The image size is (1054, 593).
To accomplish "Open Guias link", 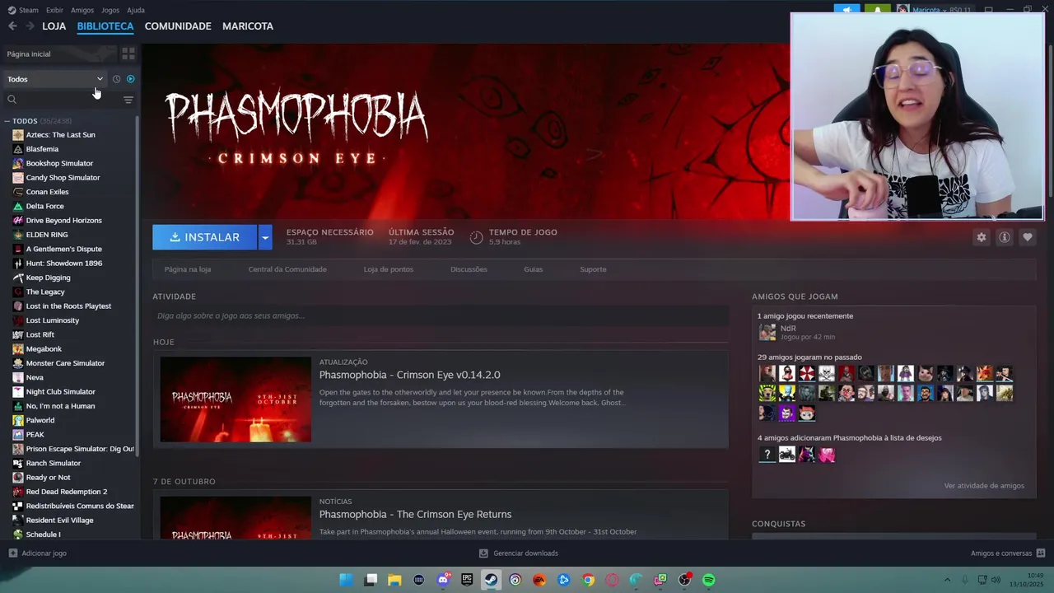I will [534, 269].
